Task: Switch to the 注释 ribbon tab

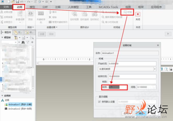Action: pyautogui.click(x=58, y=7)
